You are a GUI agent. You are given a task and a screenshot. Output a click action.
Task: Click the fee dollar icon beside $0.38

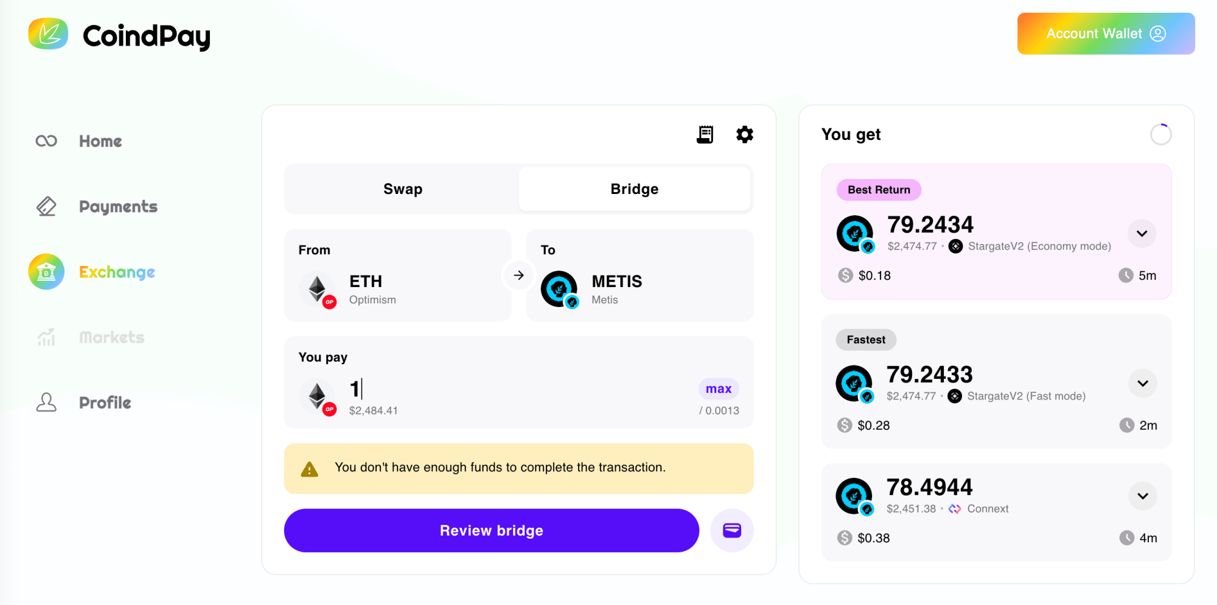coord(845,538)
